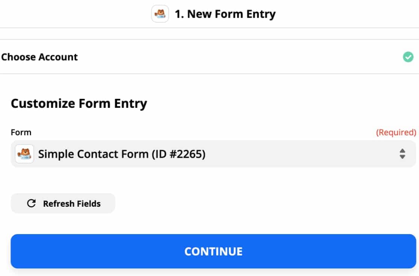
Task: Click the WPForms bear icon in the header
Action: click(161, 13)
